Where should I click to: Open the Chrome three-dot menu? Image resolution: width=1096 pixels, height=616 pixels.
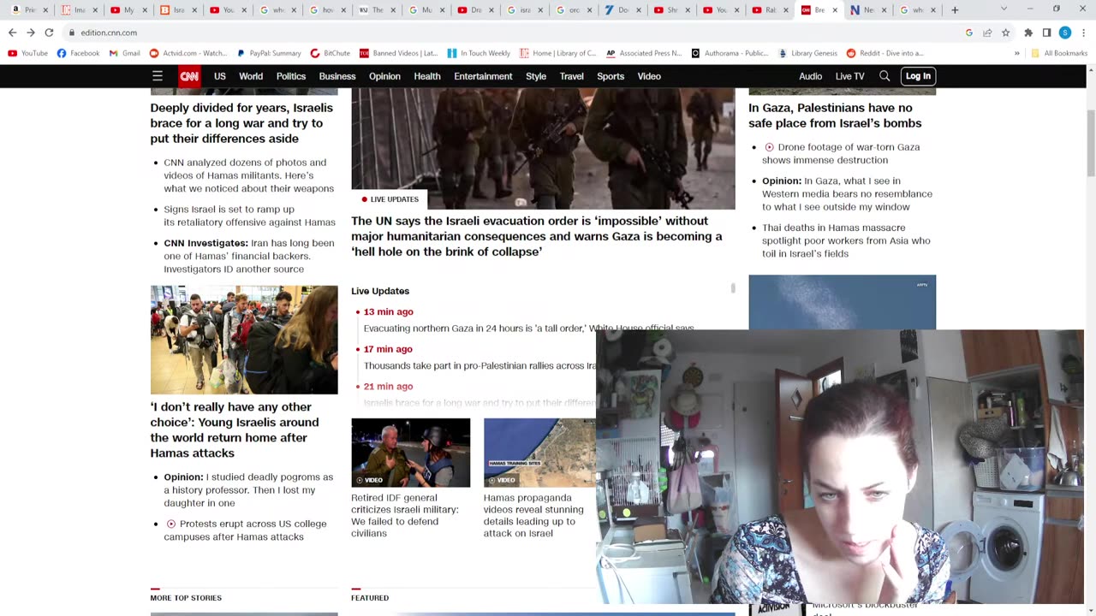[1082, 33]
